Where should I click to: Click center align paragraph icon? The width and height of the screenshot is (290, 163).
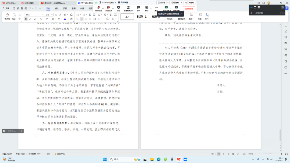(x=82, y=19)
